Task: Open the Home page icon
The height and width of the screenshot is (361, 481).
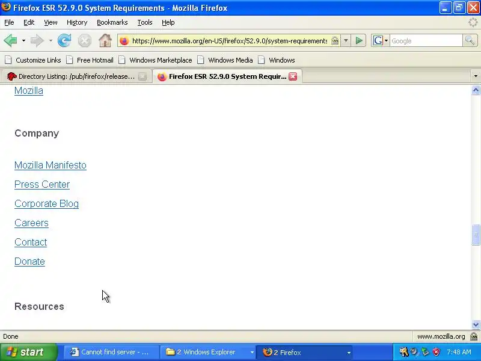Action: (x=105, y=40)
